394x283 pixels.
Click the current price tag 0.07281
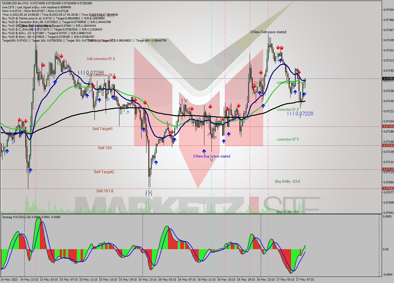(388, 79)
